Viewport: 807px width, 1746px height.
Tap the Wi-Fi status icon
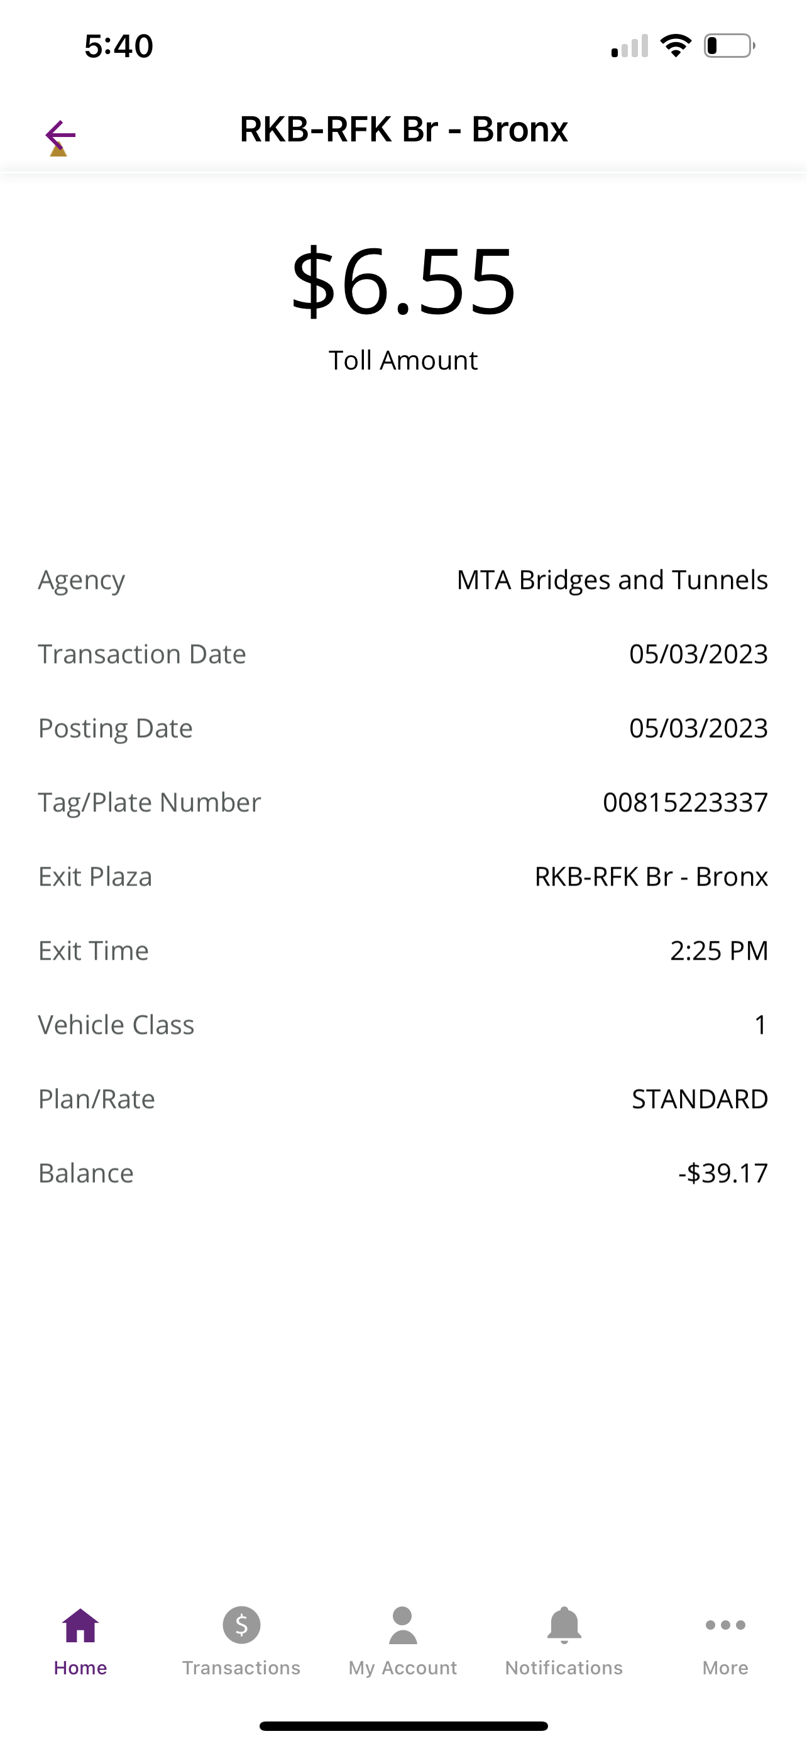click(676, 45)
